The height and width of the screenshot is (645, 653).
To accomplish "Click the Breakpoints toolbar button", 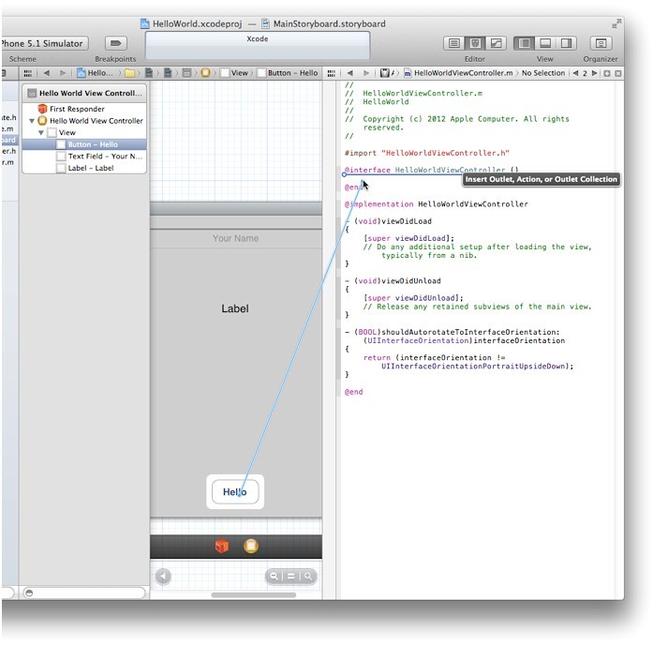I will [x=115, y=43].
